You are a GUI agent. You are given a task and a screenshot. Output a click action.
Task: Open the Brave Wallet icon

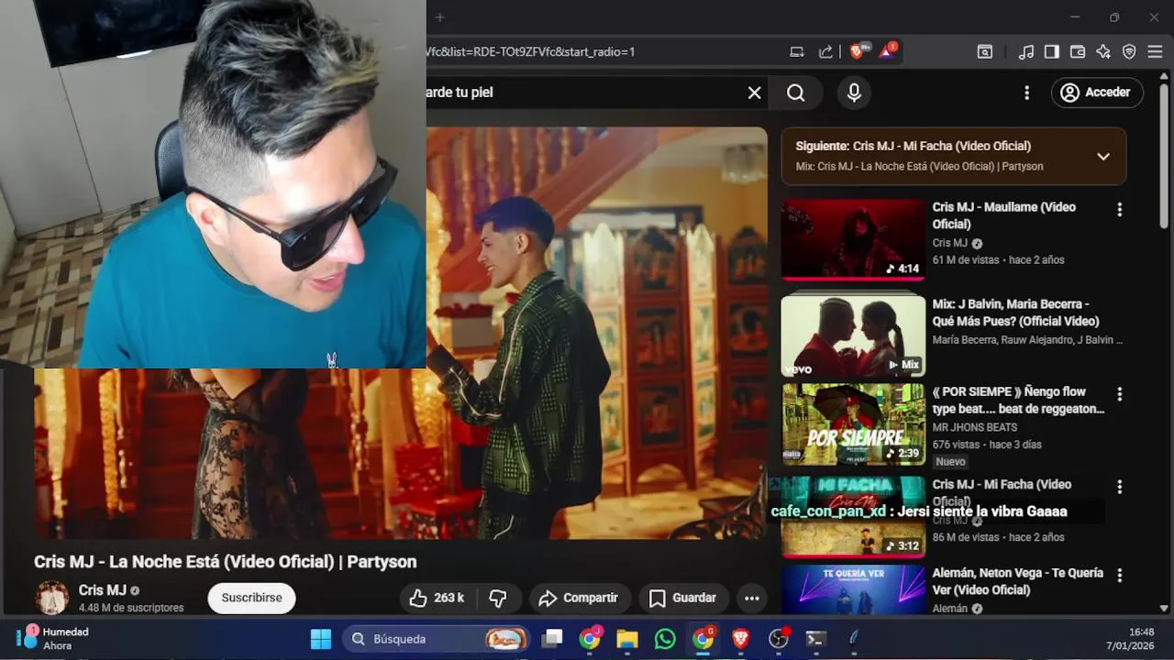[1078, 52]
